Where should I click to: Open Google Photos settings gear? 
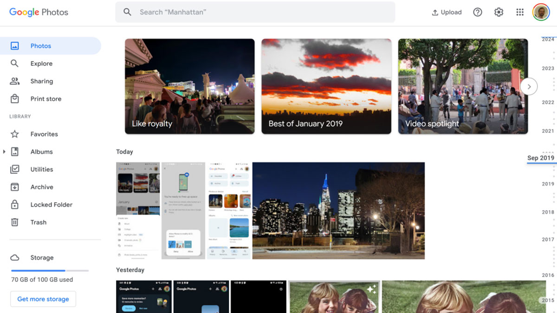pyautogui.click(x=499, y=12)
